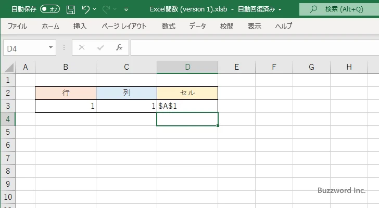379x208 pixels.
Task: Open Customize Quick Access Toolbar menu
Action: (x=126, y=9)
